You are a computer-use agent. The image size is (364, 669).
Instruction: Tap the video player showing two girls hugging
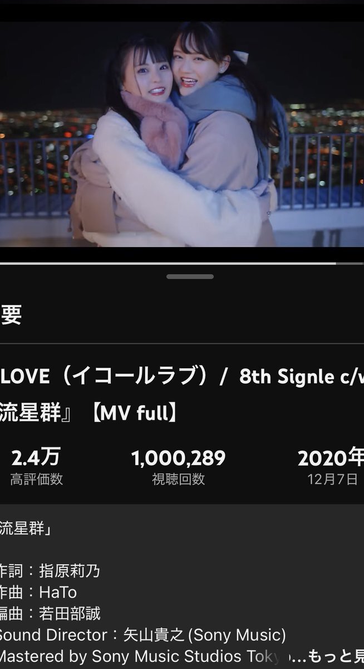click(182, 134)
